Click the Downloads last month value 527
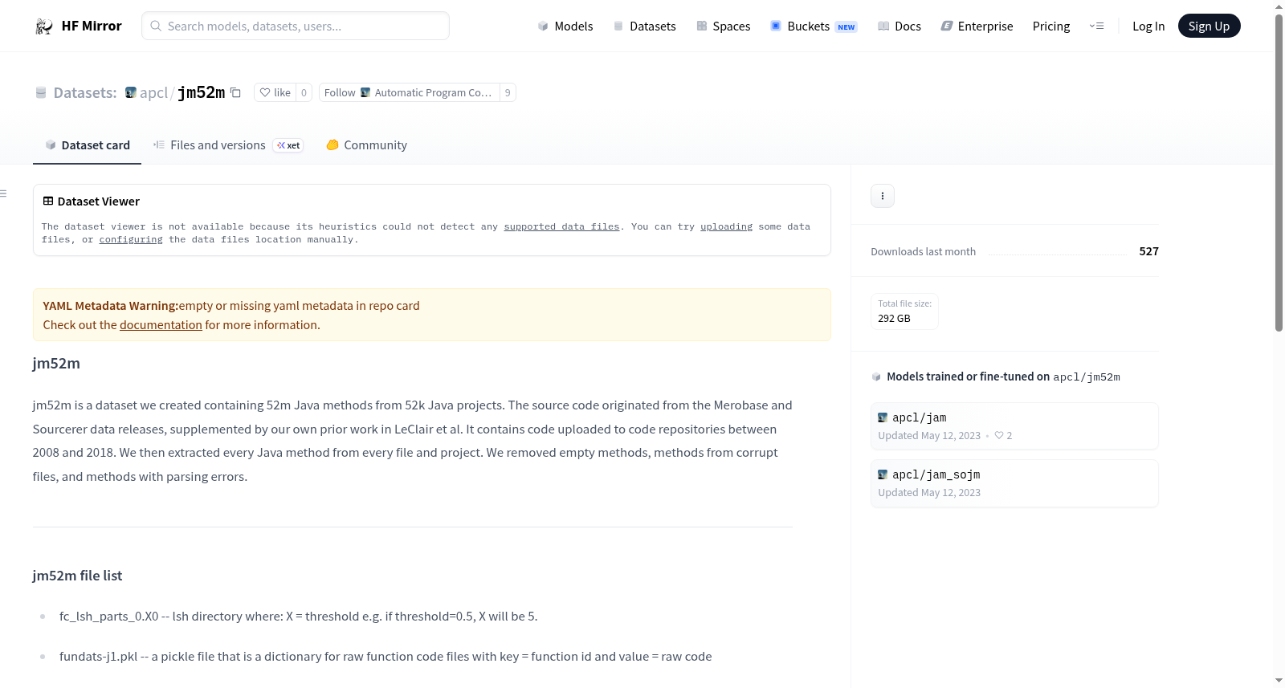Viewport: 1285px width, 688px height. pos(1148,252)
